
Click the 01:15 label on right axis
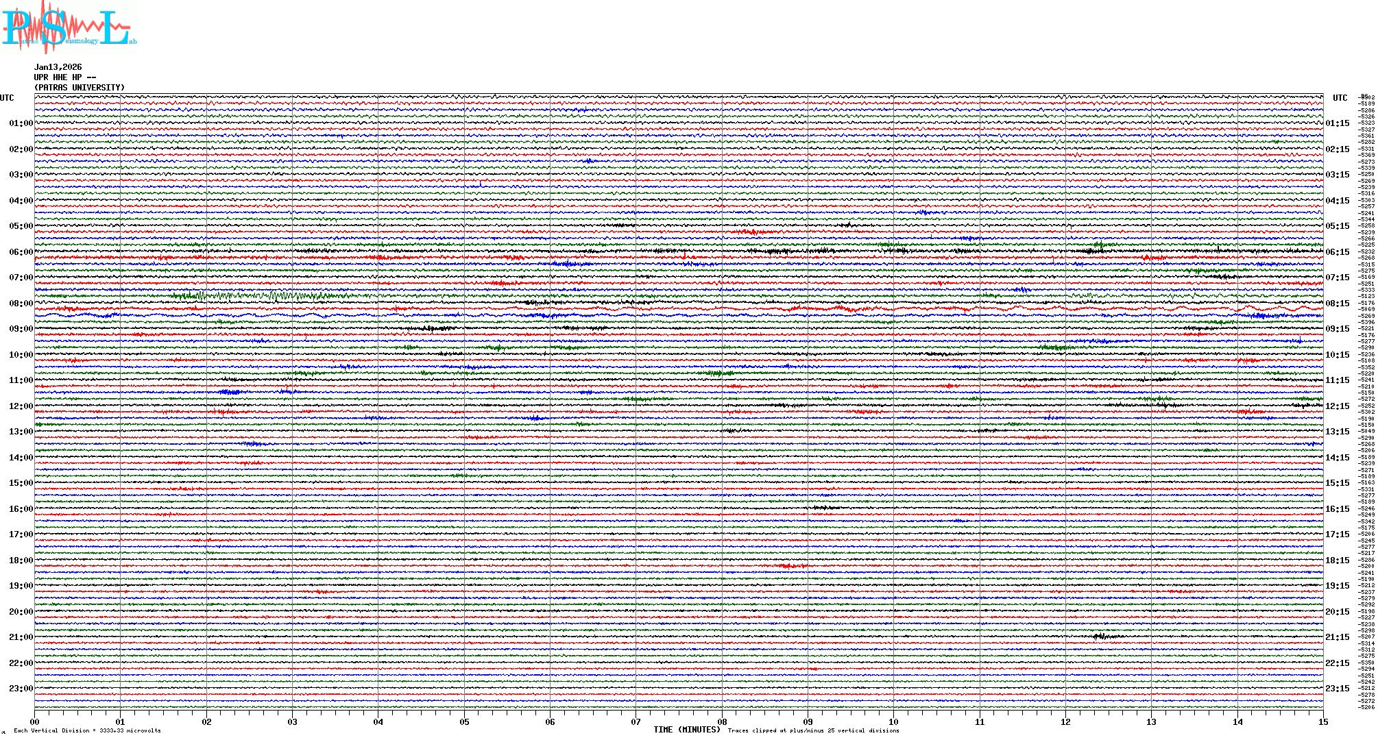pyautogui.click(x=1337, y=124)
